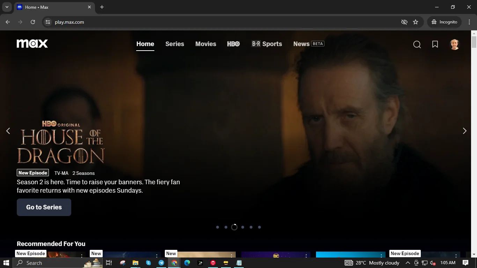Click the browser forward arrow
Viewport: 477px width, 268px height.
coord(20,22)
